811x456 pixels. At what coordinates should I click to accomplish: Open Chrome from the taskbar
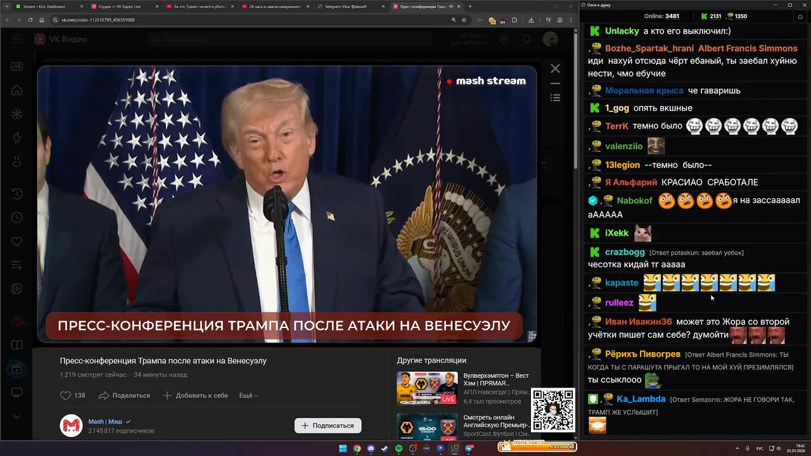click(357, 448)
